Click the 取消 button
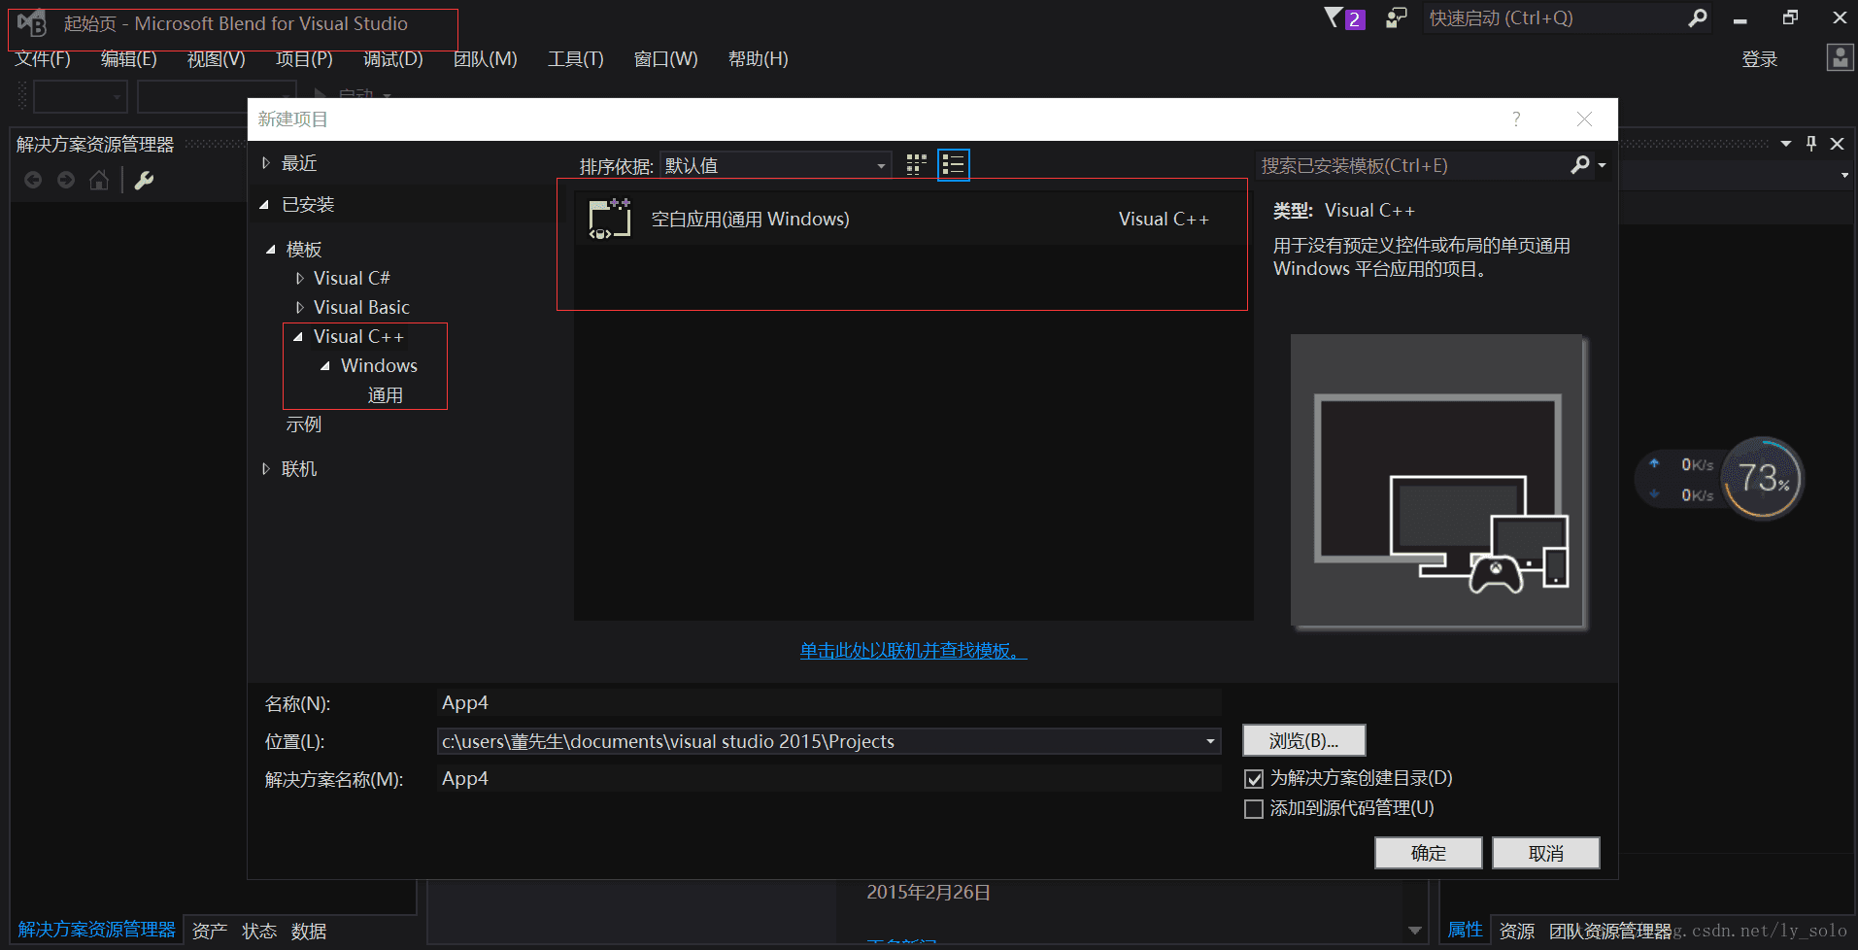 1546,853
